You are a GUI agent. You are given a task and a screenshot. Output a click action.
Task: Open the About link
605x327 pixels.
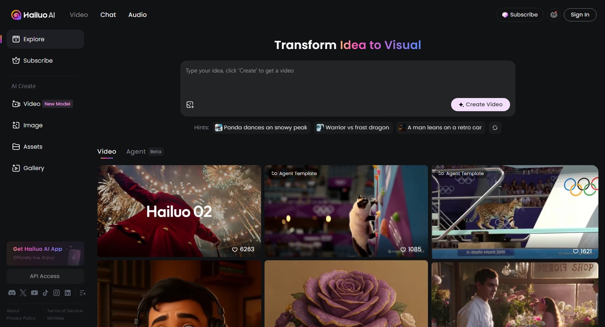click(13, 311)
